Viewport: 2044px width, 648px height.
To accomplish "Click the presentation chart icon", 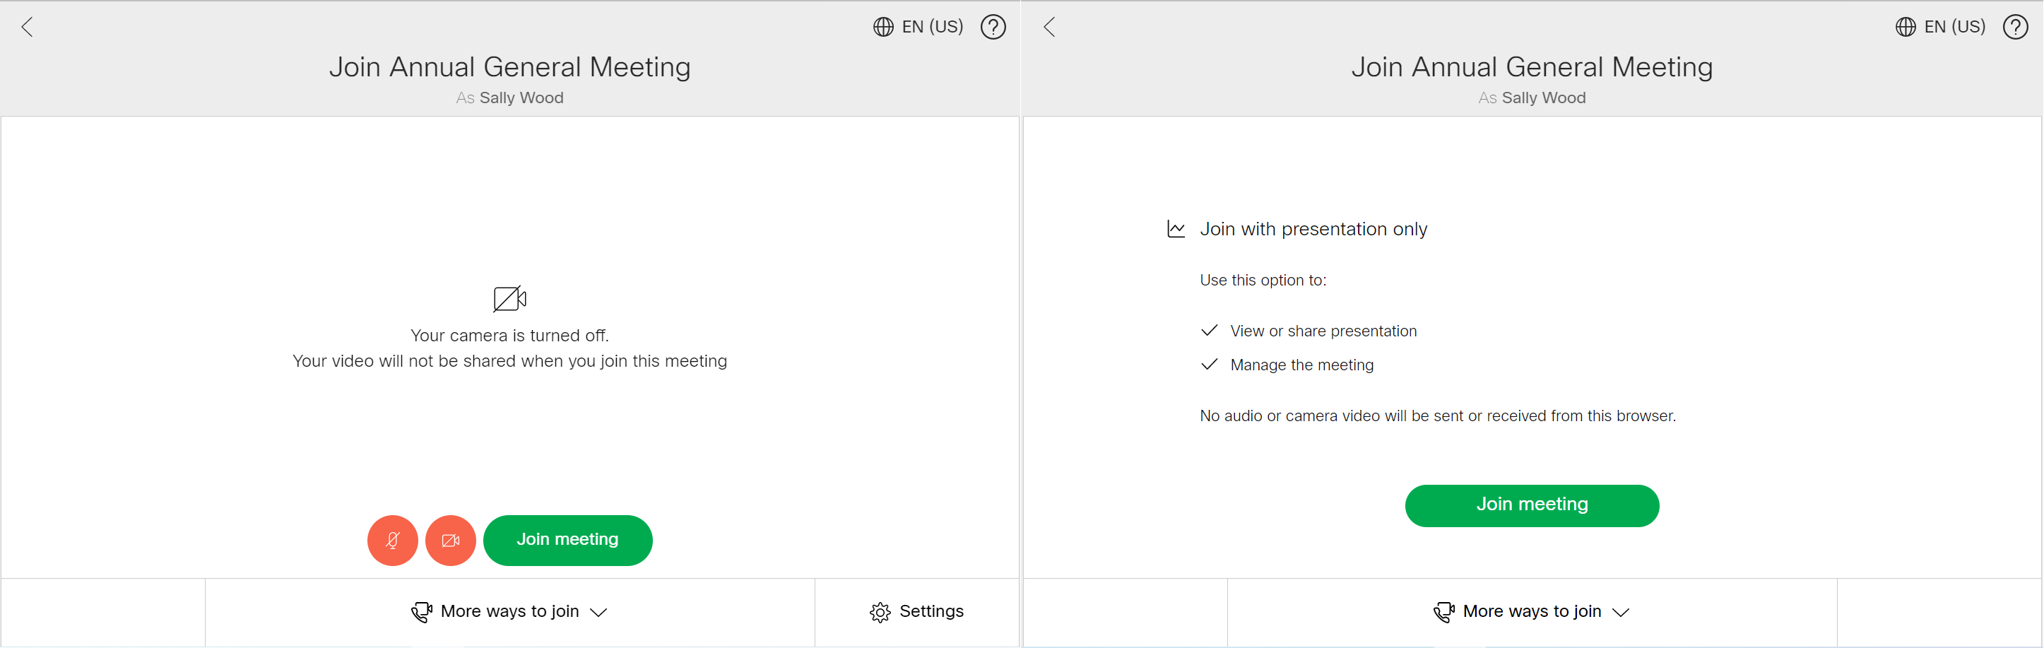I will pyautogui.click(x=1176, y=228).
